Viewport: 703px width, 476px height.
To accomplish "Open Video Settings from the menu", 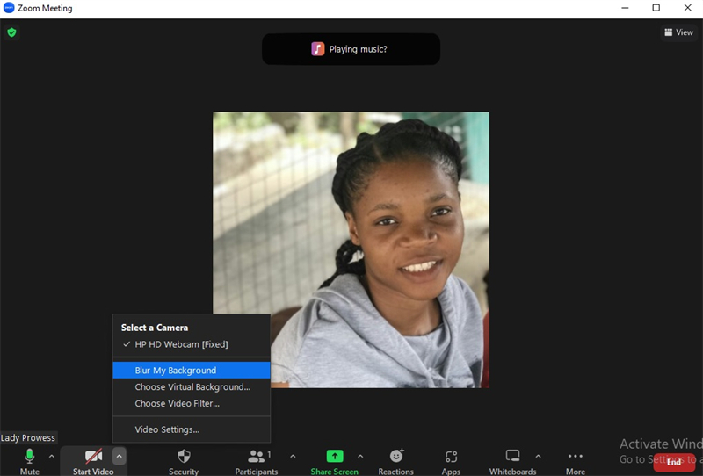I will 167,429.
